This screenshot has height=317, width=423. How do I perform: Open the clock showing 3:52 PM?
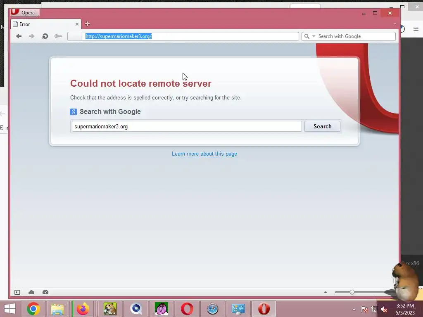tap(405, 309)
